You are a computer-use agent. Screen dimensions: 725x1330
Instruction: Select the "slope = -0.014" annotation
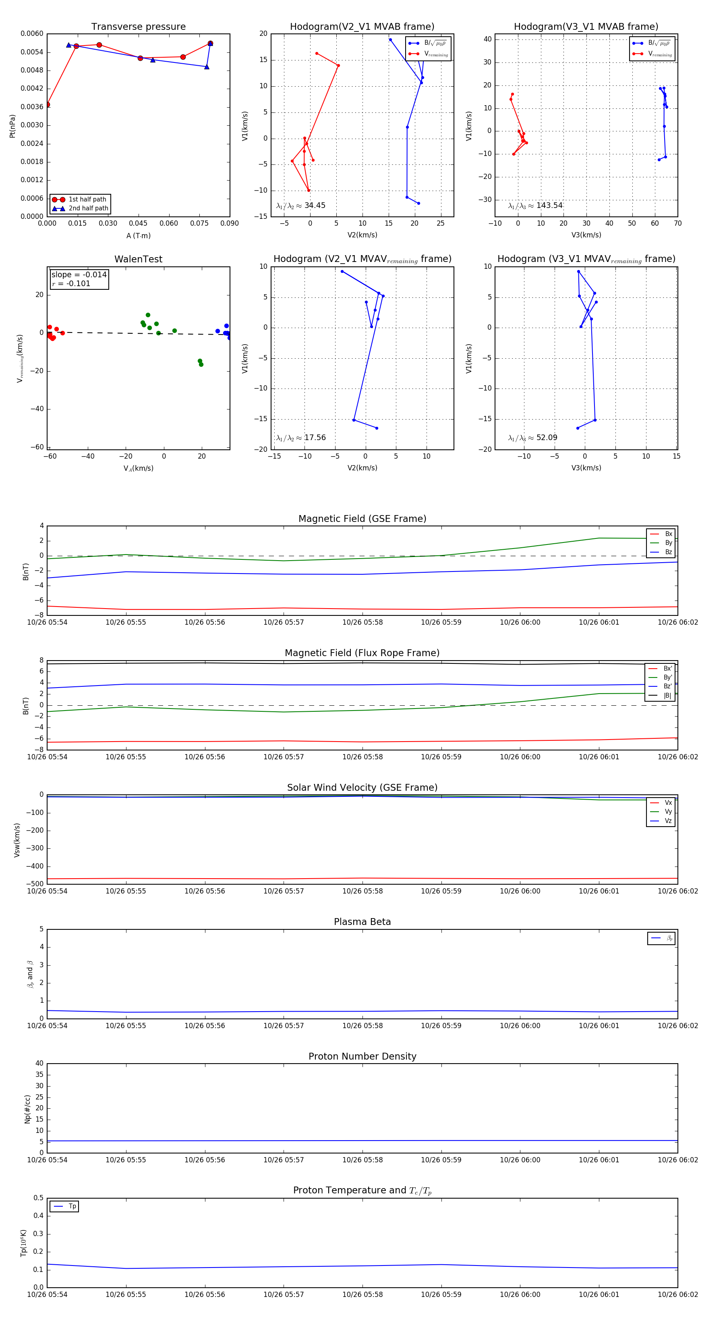[79, 275]
